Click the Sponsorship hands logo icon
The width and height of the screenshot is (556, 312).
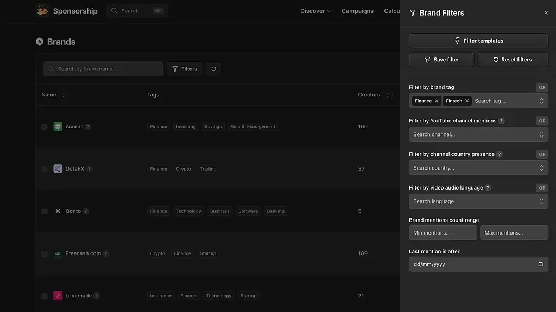click(x=42, y=11)
